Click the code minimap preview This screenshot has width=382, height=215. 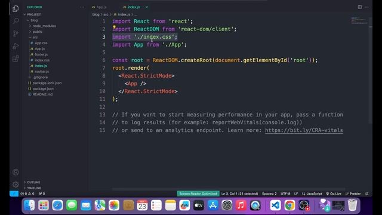click(x=359, y=20)
